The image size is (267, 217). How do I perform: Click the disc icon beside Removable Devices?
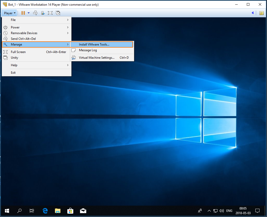point(5,33)
